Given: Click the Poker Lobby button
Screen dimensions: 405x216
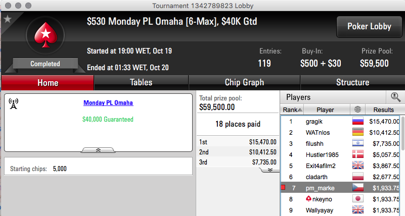Looking at the screenshot, I should coord(369,27).
